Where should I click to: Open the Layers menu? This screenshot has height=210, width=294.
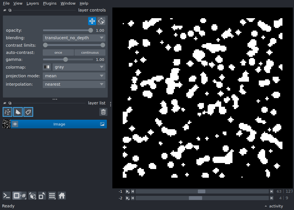click(x=33, y=3)
